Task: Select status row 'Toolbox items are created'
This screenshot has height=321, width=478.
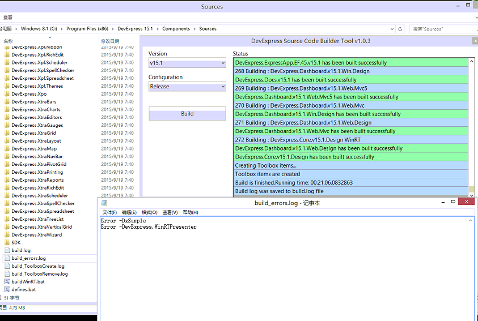Action: click(350, 174)
